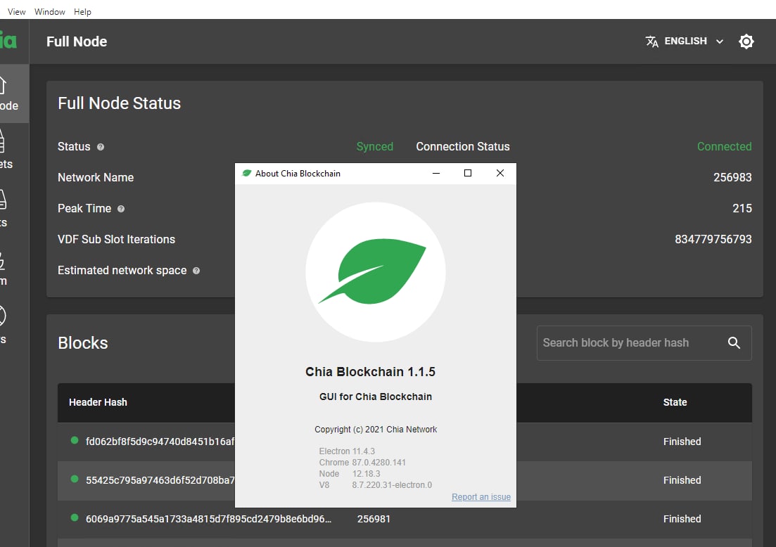Open the Farm sidebar icon

point(5,268)
